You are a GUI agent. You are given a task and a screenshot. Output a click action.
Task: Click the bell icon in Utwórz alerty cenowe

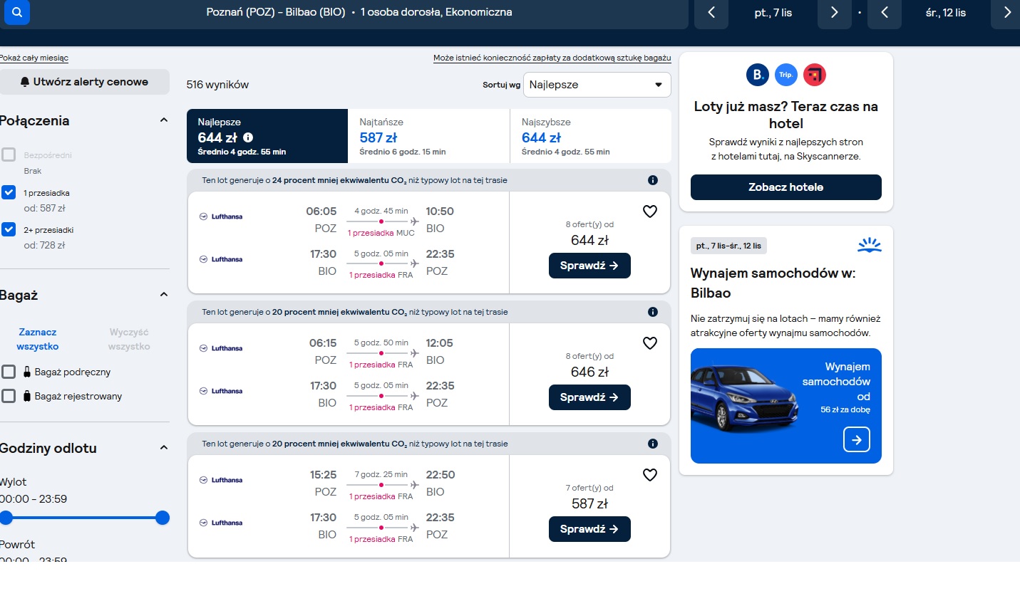point(25,82)
